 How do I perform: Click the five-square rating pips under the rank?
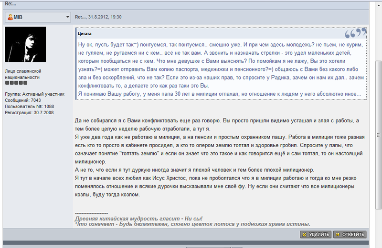point(16,83)
